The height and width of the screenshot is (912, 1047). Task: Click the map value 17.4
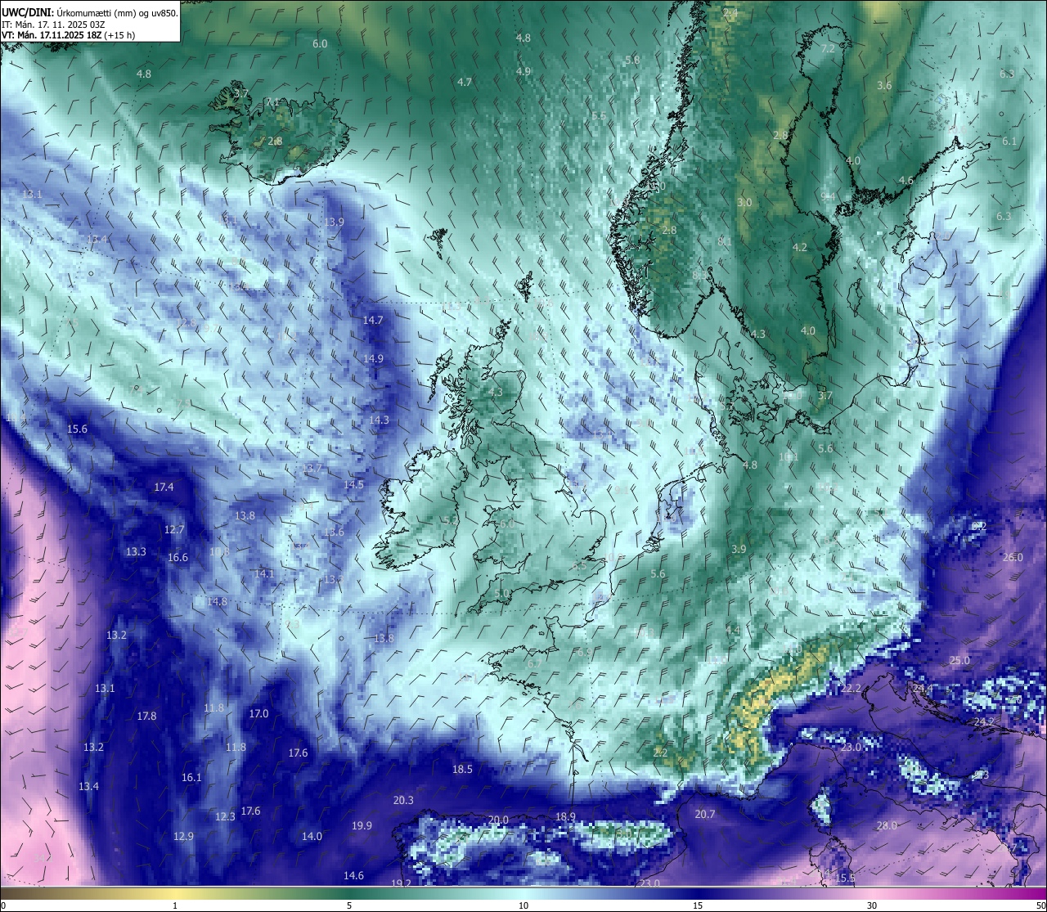pos(164,487)
